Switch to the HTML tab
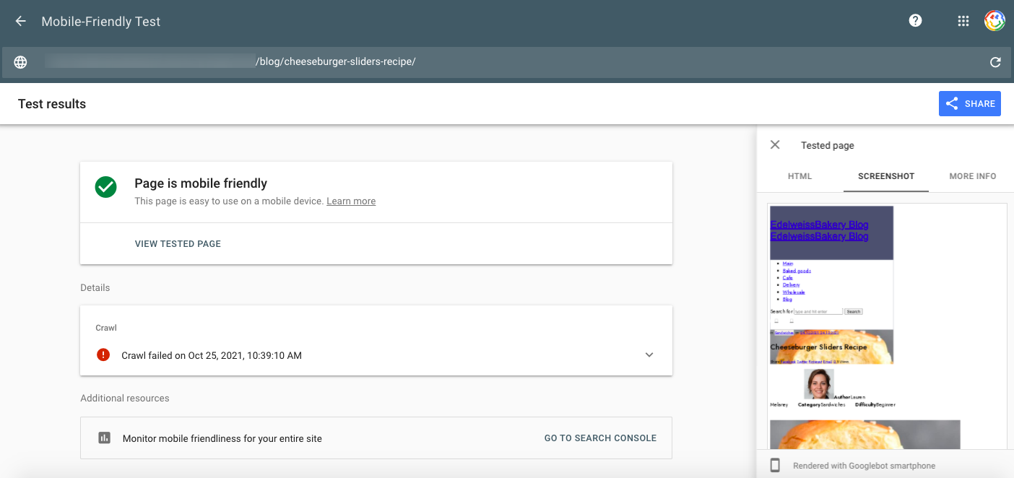 pos(799,176)
